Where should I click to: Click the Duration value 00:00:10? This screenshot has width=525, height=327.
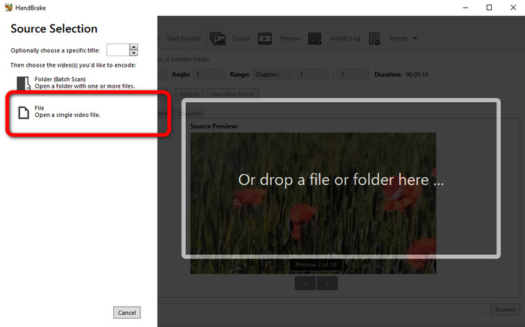tap(417, 74)
